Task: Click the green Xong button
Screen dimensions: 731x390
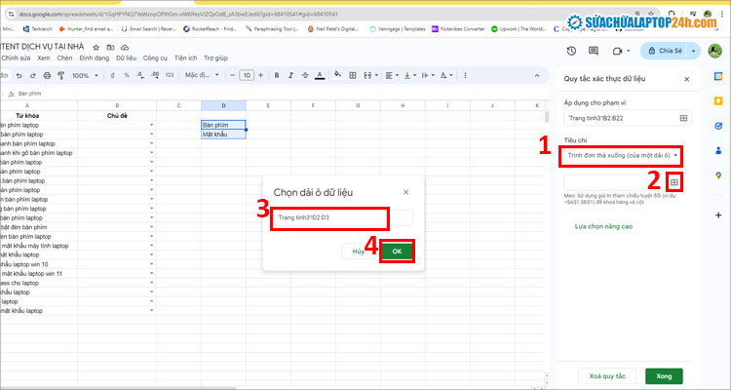Action: [664, 376]
